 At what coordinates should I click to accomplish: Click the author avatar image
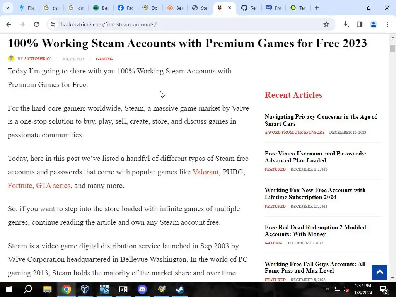[x=11, y=59]
